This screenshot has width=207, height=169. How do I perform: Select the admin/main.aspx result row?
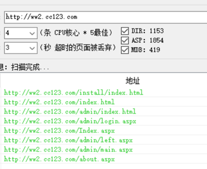click(104, 149)
